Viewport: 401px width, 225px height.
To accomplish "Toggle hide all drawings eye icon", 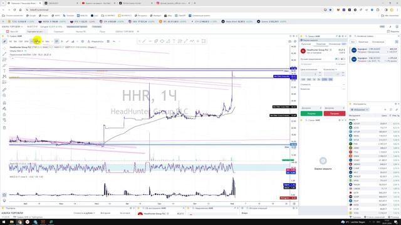I will click(x=4, y=120).
